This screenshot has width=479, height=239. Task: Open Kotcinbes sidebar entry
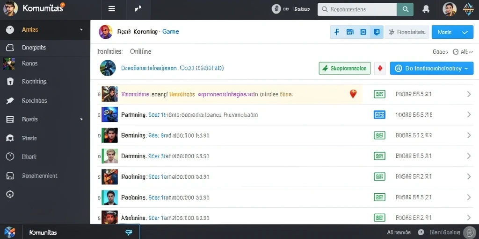tap(35, 101)
